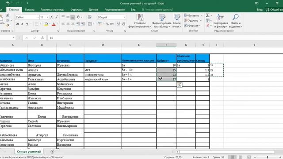This screenshot has width=283, height=159.
Task: Merge and center the selected cells
Action: click(x=90, y=24)
